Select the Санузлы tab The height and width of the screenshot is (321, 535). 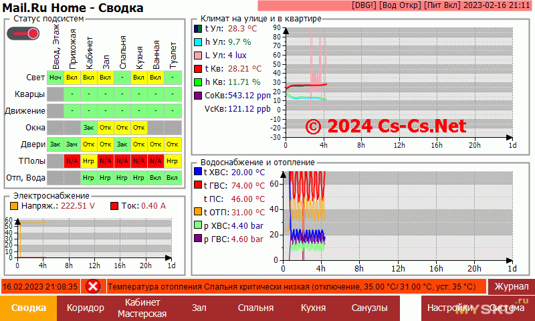(x=369, y=308)
